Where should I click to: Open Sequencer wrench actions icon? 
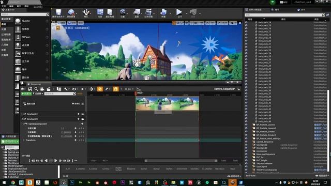pyautogui.click(x=66, y=89)
